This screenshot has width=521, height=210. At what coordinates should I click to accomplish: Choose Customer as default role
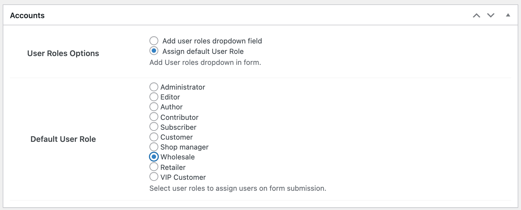click(x=154, y=137)
